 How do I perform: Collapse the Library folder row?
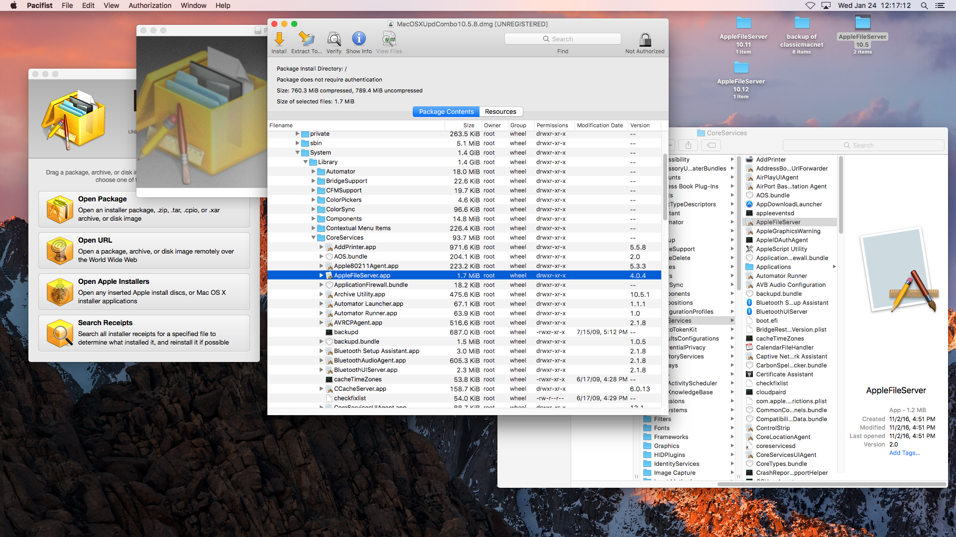305,162
